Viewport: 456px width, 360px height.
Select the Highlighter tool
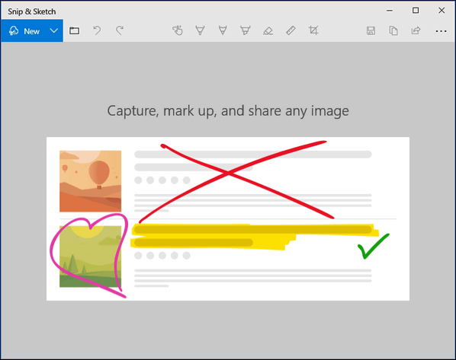point(246,30)
